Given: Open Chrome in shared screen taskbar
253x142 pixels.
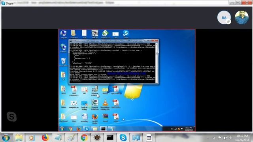Looking at the screenshot, I should point(70,129).
